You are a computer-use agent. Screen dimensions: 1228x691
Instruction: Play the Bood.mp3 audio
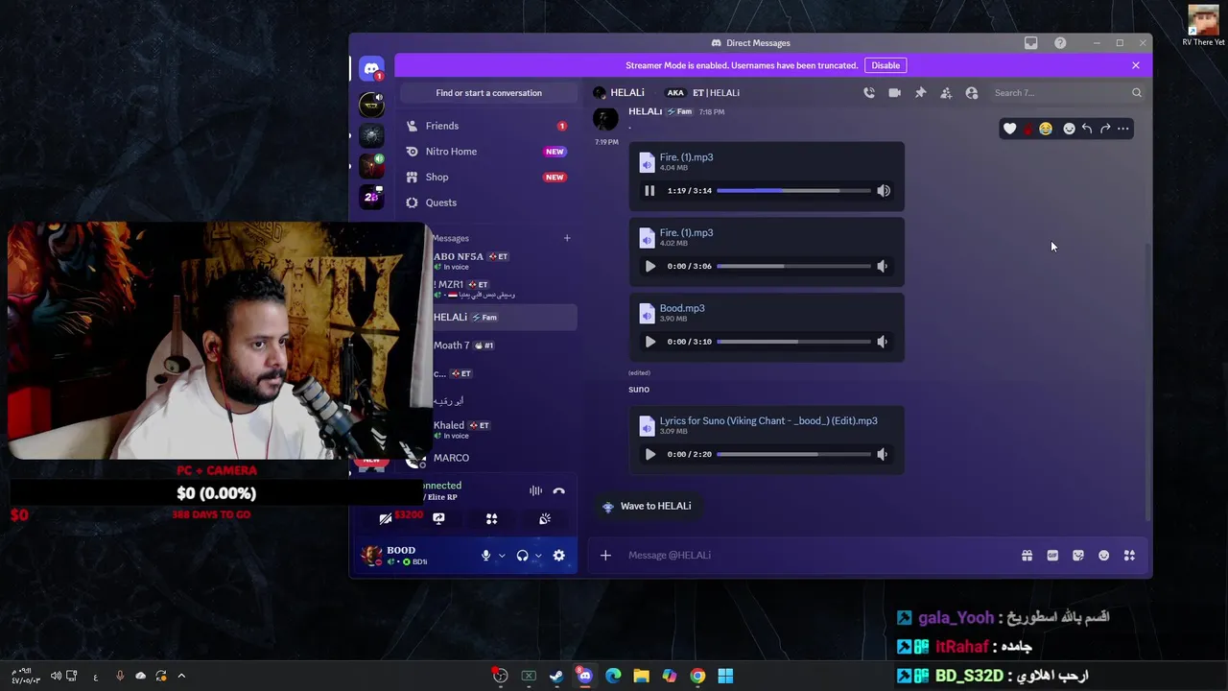[x=649, y=342]
